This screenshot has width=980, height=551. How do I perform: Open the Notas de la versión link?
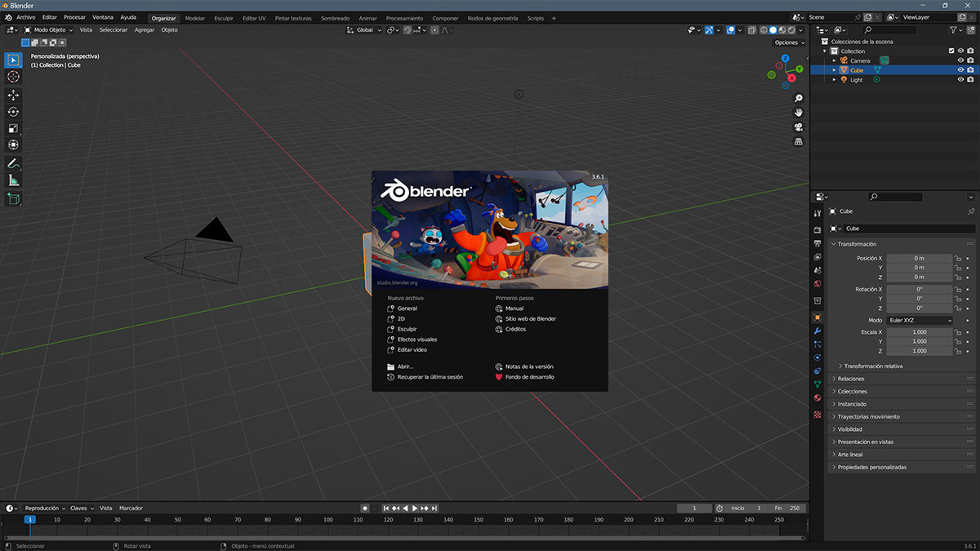[x=523, y=367]
